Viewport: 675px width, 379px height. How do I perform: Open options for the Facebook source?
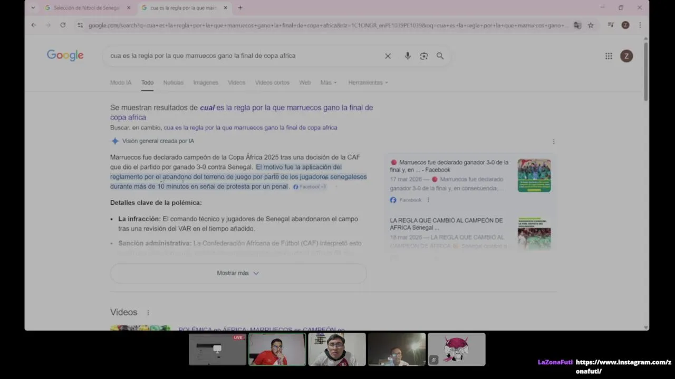428,200
